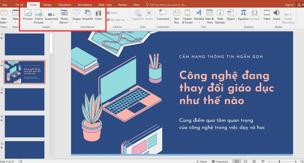Click the slide title 'Công nghệ đang thay đổi'

pos(226,88)
